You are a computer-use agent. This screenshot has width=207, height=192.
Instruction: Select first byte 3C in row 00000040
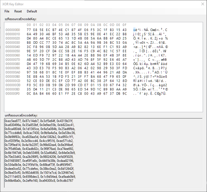pos(29,47)
